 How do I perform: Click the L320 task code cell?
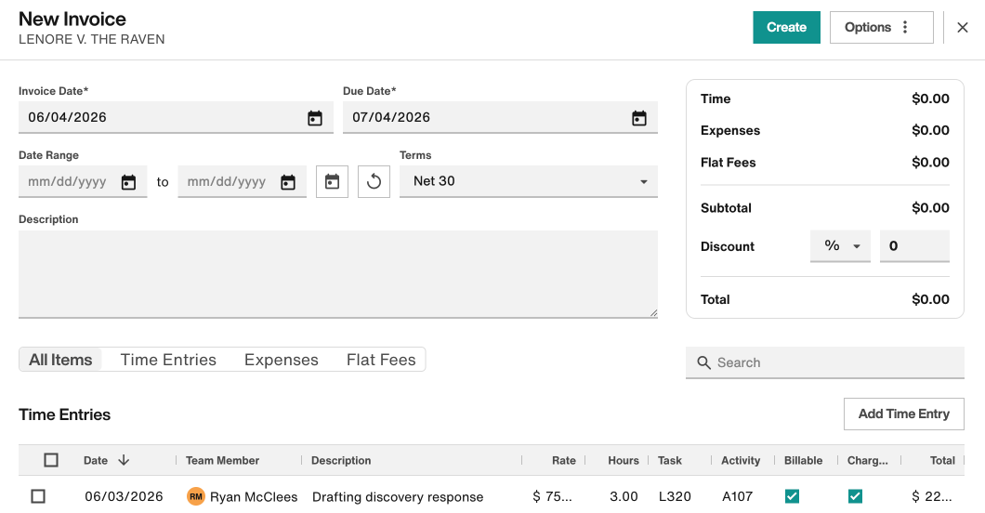point(675,496)
